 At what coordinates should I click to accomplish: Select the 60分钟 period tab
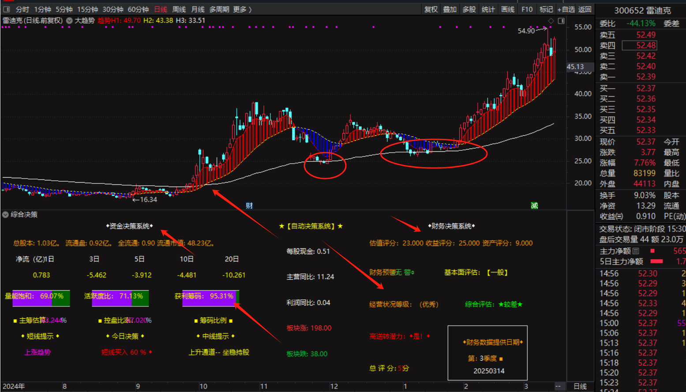tap(138, 9)
